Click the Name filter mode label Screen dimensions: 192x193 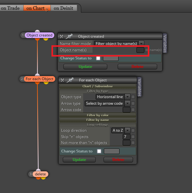[75, 44]
